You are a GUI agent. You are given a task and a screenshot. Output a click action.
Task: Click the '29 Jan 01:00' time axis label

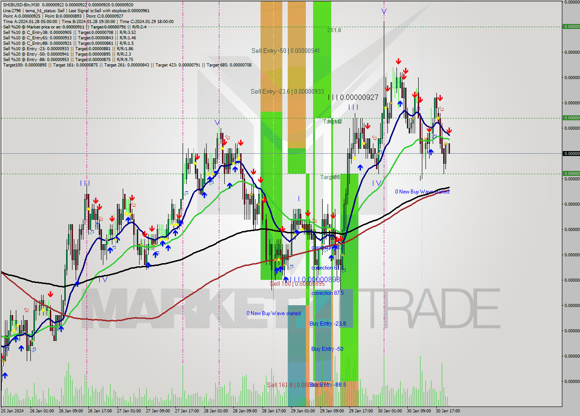(x=303, y=411)
